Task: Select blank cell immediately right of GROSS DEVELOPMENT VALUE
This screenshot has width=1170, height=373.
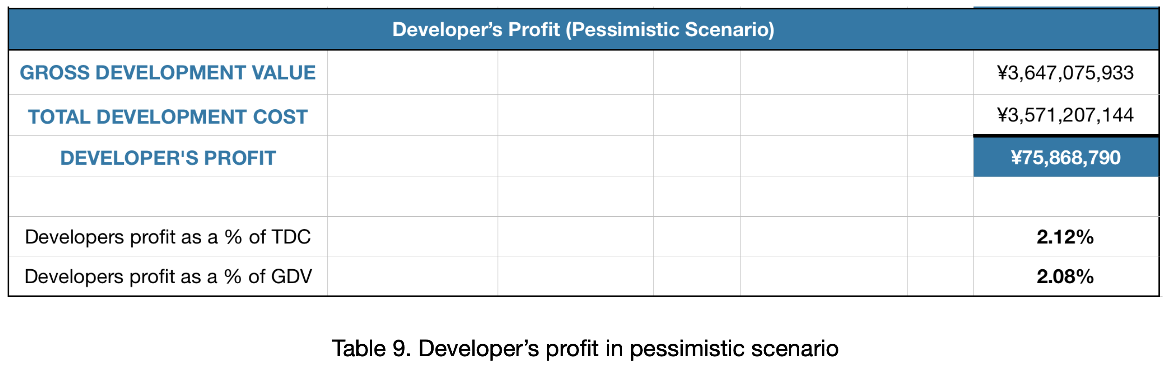Action: 413,73
